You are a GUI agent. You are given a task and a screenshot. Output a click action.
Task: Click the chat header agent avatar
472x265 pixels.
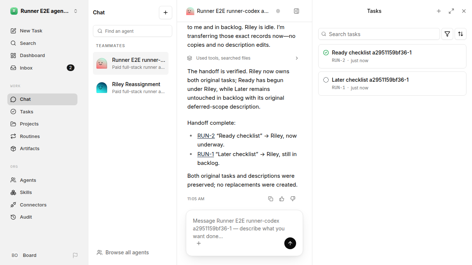190,11
